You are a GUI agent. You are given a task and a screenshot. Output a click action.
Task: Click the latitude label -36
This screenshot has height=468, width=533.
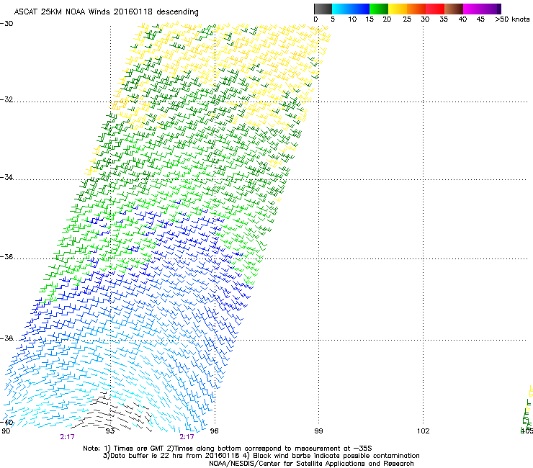point(6,256)
